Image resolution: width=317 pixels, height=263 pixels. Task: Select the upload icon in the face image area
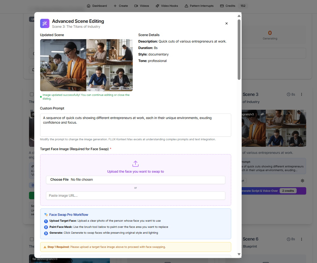[135, 164]
